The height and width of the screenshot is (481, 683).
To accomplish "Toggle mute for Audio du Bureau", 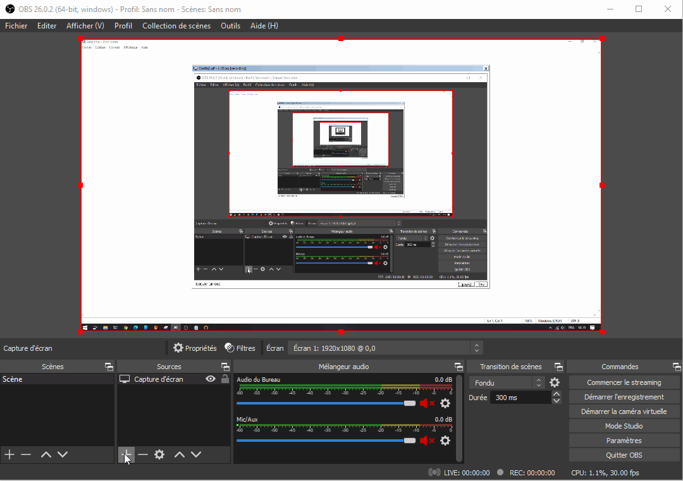I will coord(426,403).
